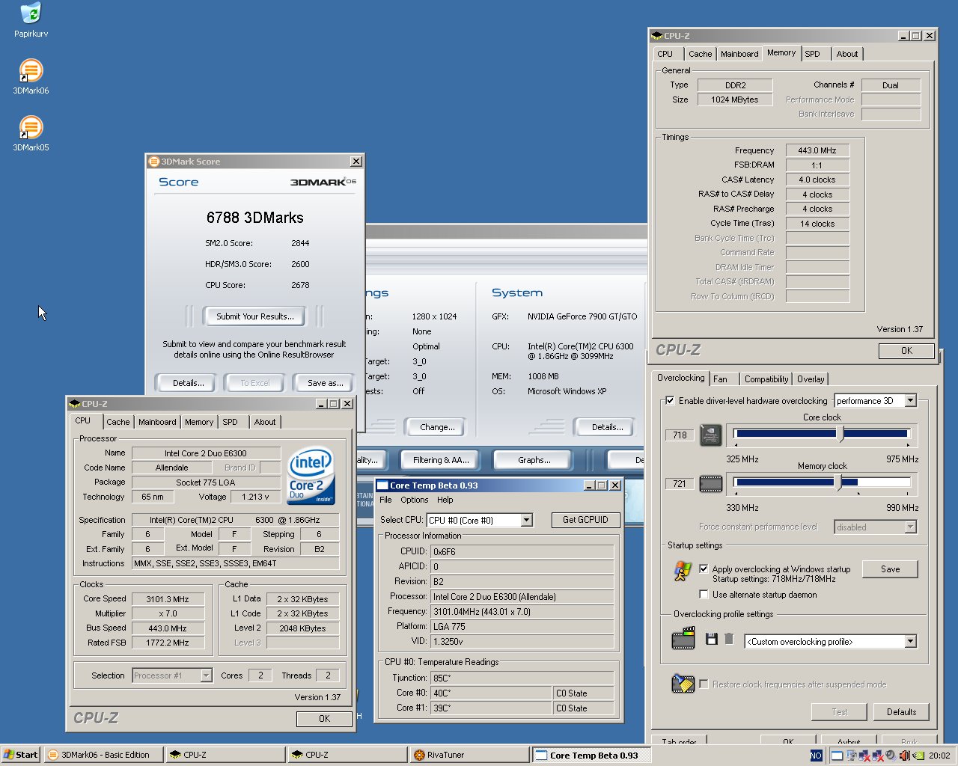Click the 3DMark Score window title icon

point(154,162)
